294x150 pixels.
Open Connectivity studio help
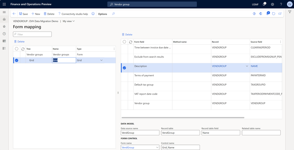73,14
